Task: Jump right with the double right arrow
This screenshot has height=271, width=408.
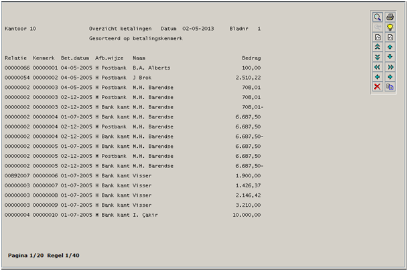Action: (390, 68)
